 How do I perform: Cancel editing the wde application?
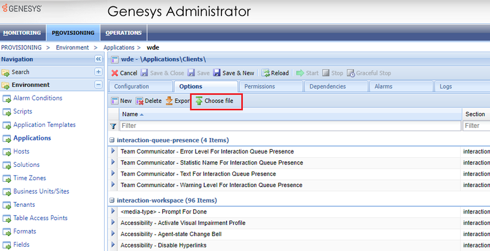(x=124, y=73)
